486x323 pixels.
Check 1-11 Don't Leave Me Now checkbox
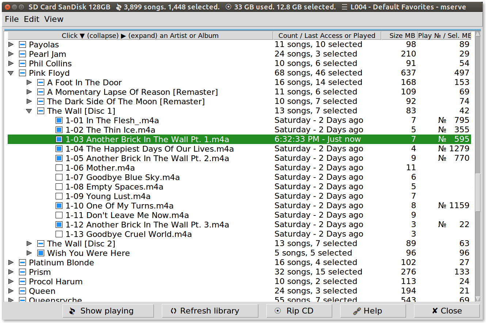point(59,215)
